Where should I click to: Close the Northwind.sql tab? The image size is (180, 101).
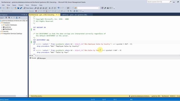click(x=59, y=15)
